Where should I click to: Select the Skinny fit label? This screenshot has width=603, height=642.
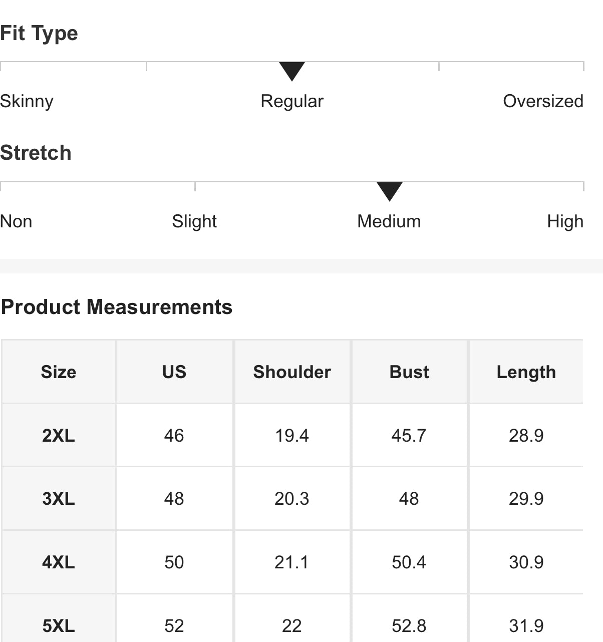pyautogui.click(x=27, y=101)
